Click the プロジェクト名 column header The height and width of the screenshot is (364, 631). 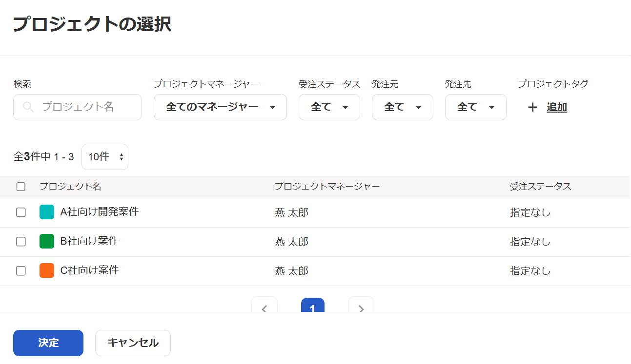70,187
